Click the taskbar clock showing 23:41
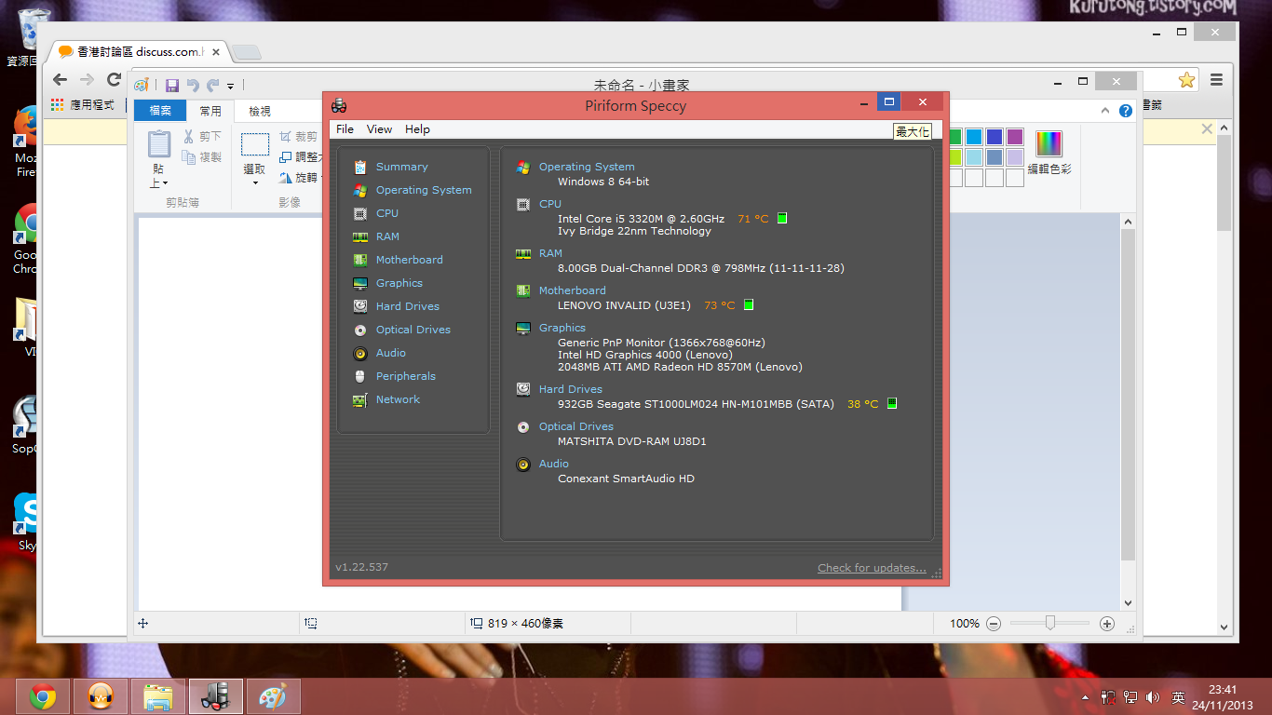 (1223, 697)
